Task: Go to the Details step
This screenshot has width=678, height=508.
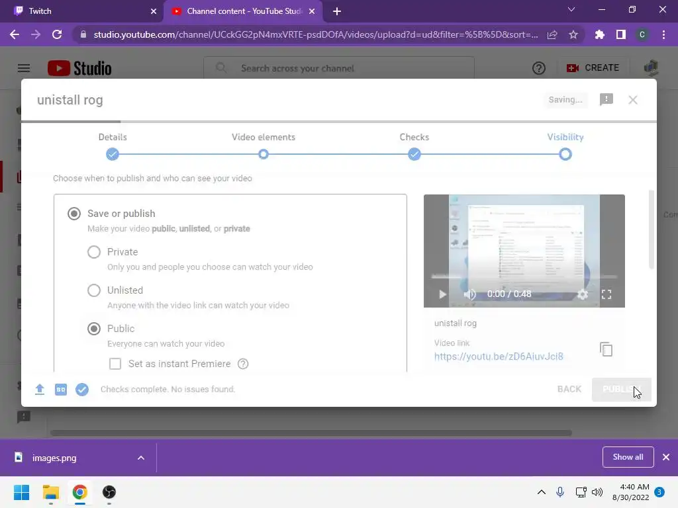Action: (x=113, y=147)
